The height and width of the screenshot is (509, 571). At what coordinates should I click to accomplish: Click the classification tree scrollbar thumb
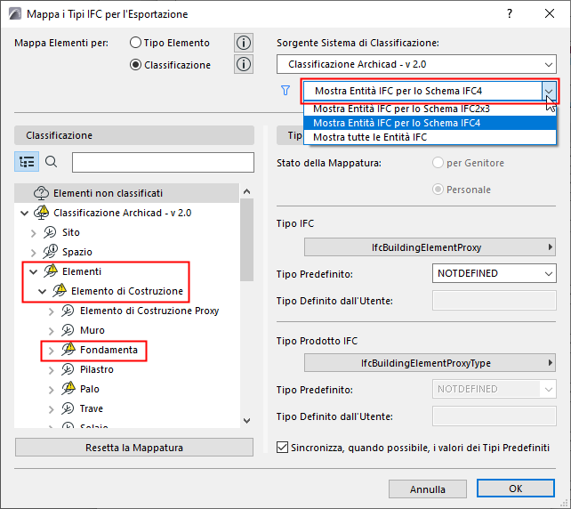click(x=247, y=239)
